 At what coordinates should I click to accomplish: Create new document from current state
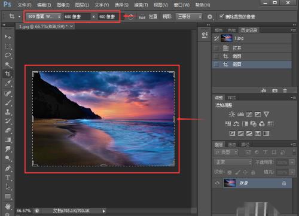pyautogui.click(x=264, y=91)
